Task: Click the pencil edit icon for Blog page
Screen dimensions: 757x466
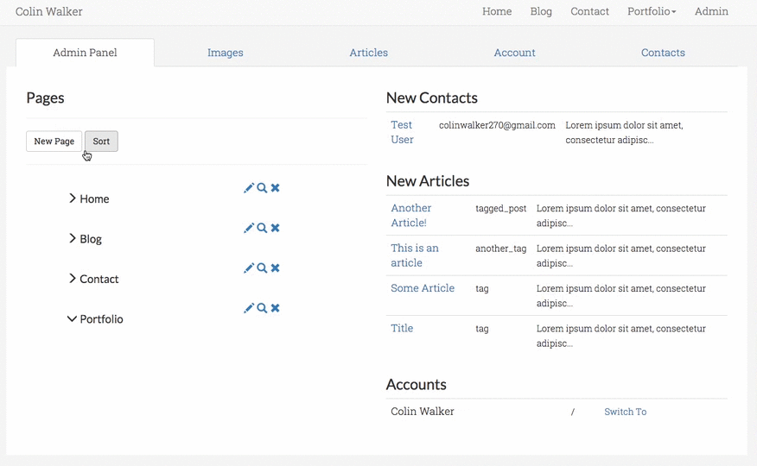Action: point(249,228)
